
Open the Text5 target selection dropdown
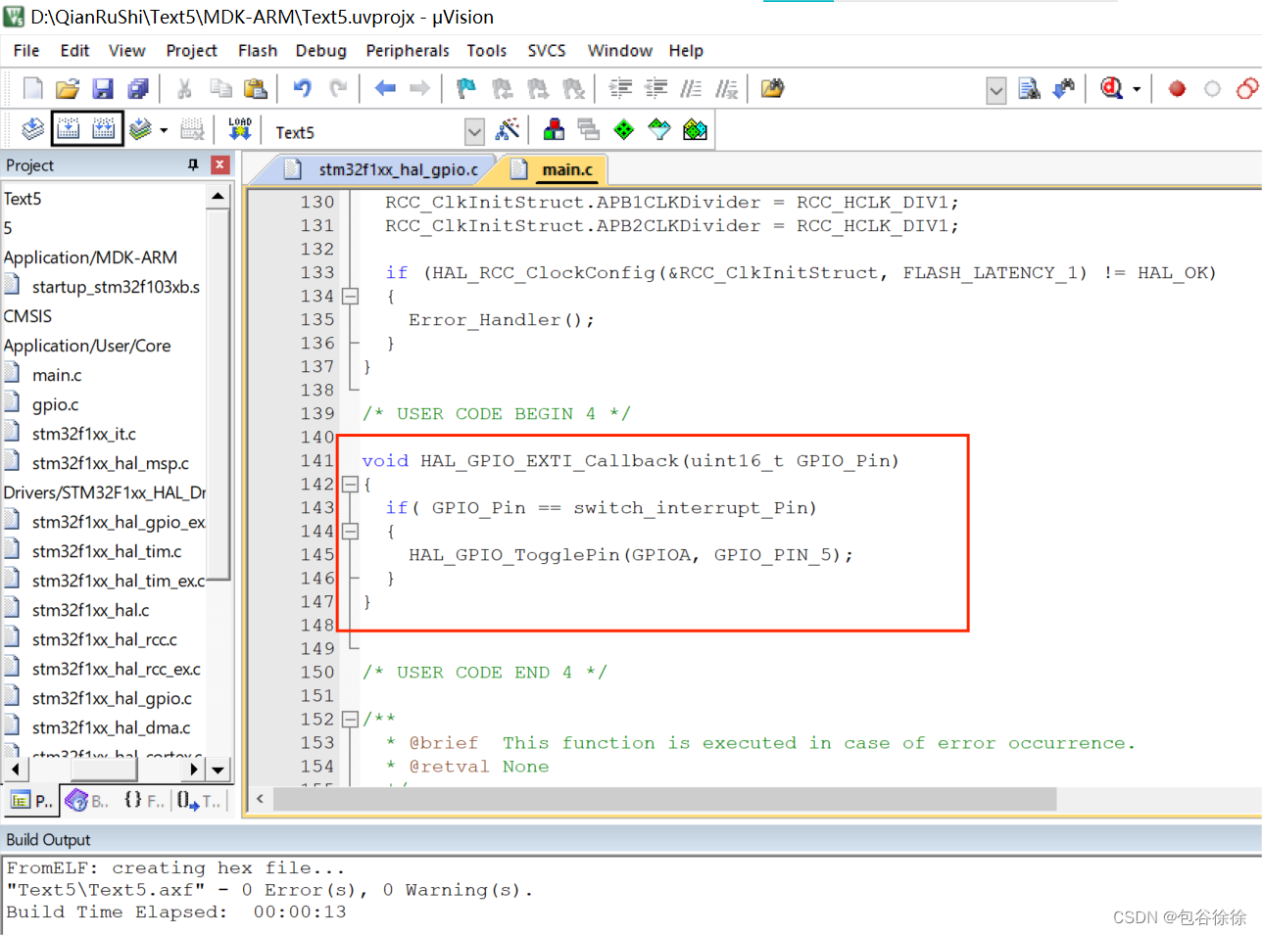(474, 131)
